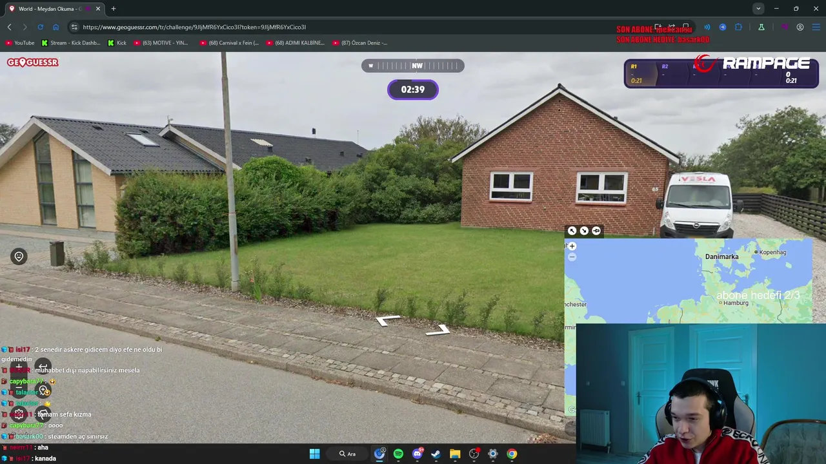Open the (63) MOTIVE bookmark

tap(161, 43)
